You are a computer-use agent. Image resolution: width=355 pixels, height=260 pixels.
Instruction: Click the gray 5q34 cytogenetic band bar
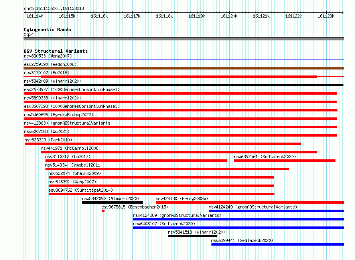[x=183, y=39]
